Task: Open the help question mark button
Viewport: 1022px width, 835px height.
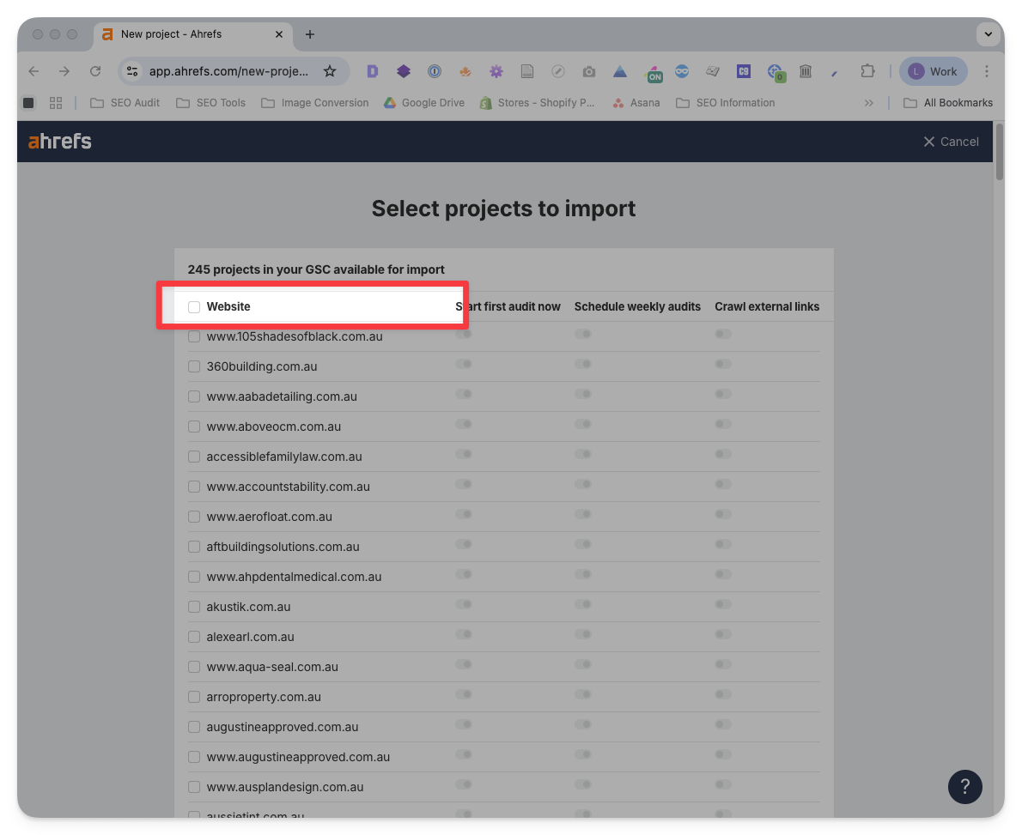Action: point(964,786)
